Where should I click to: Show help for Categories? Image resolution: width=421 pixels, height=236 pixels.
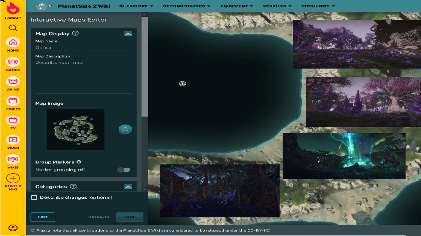73,186
